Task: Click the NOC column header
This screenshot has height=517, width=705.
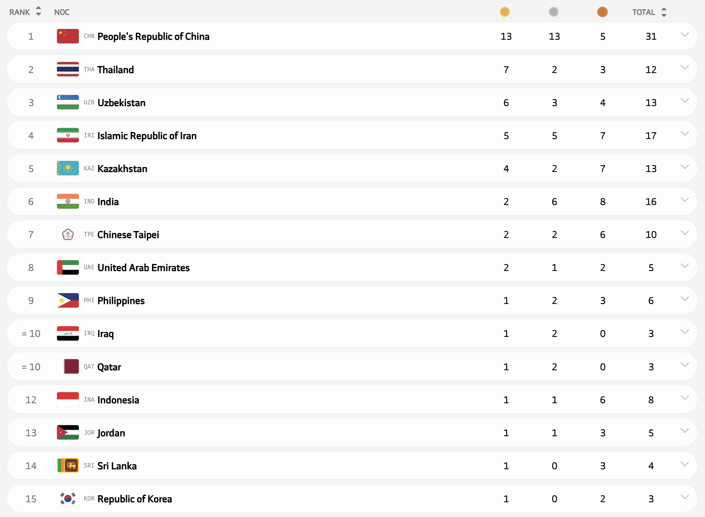Action: click(62, 12)
